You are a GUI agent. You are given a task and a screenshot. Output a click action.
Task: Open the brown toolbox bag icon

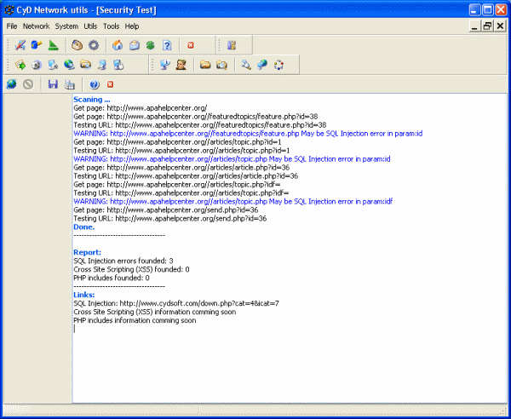point(77,45)
